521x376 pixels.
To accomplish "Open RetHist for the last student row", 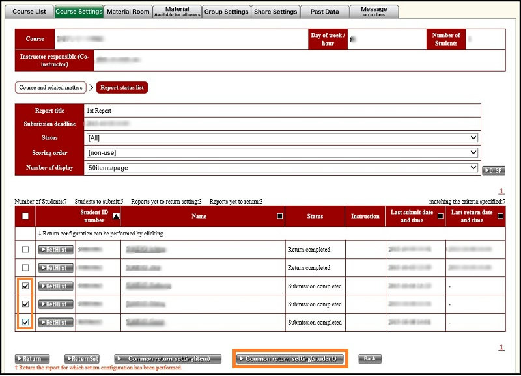I will pos(55,323).
